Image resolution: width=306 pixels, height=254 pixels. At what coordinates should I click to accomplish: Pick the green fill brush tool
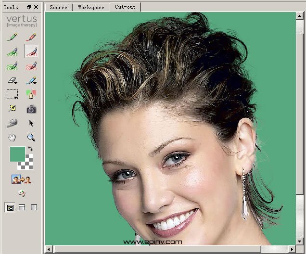coord(13,51)
